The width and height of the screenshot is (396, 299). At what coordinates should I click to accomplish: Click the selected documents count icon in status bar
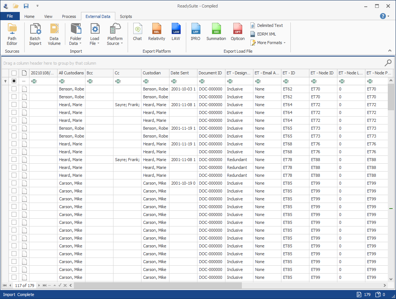378,295
